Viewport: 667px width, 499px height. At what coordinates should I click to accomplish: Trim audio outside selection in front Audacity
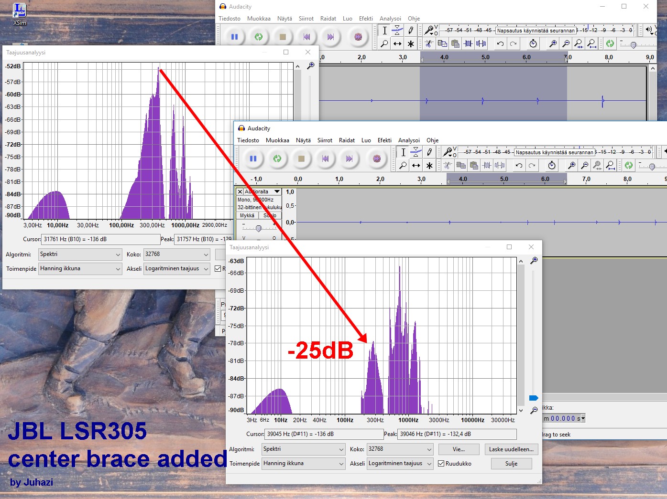pos(487,165)
